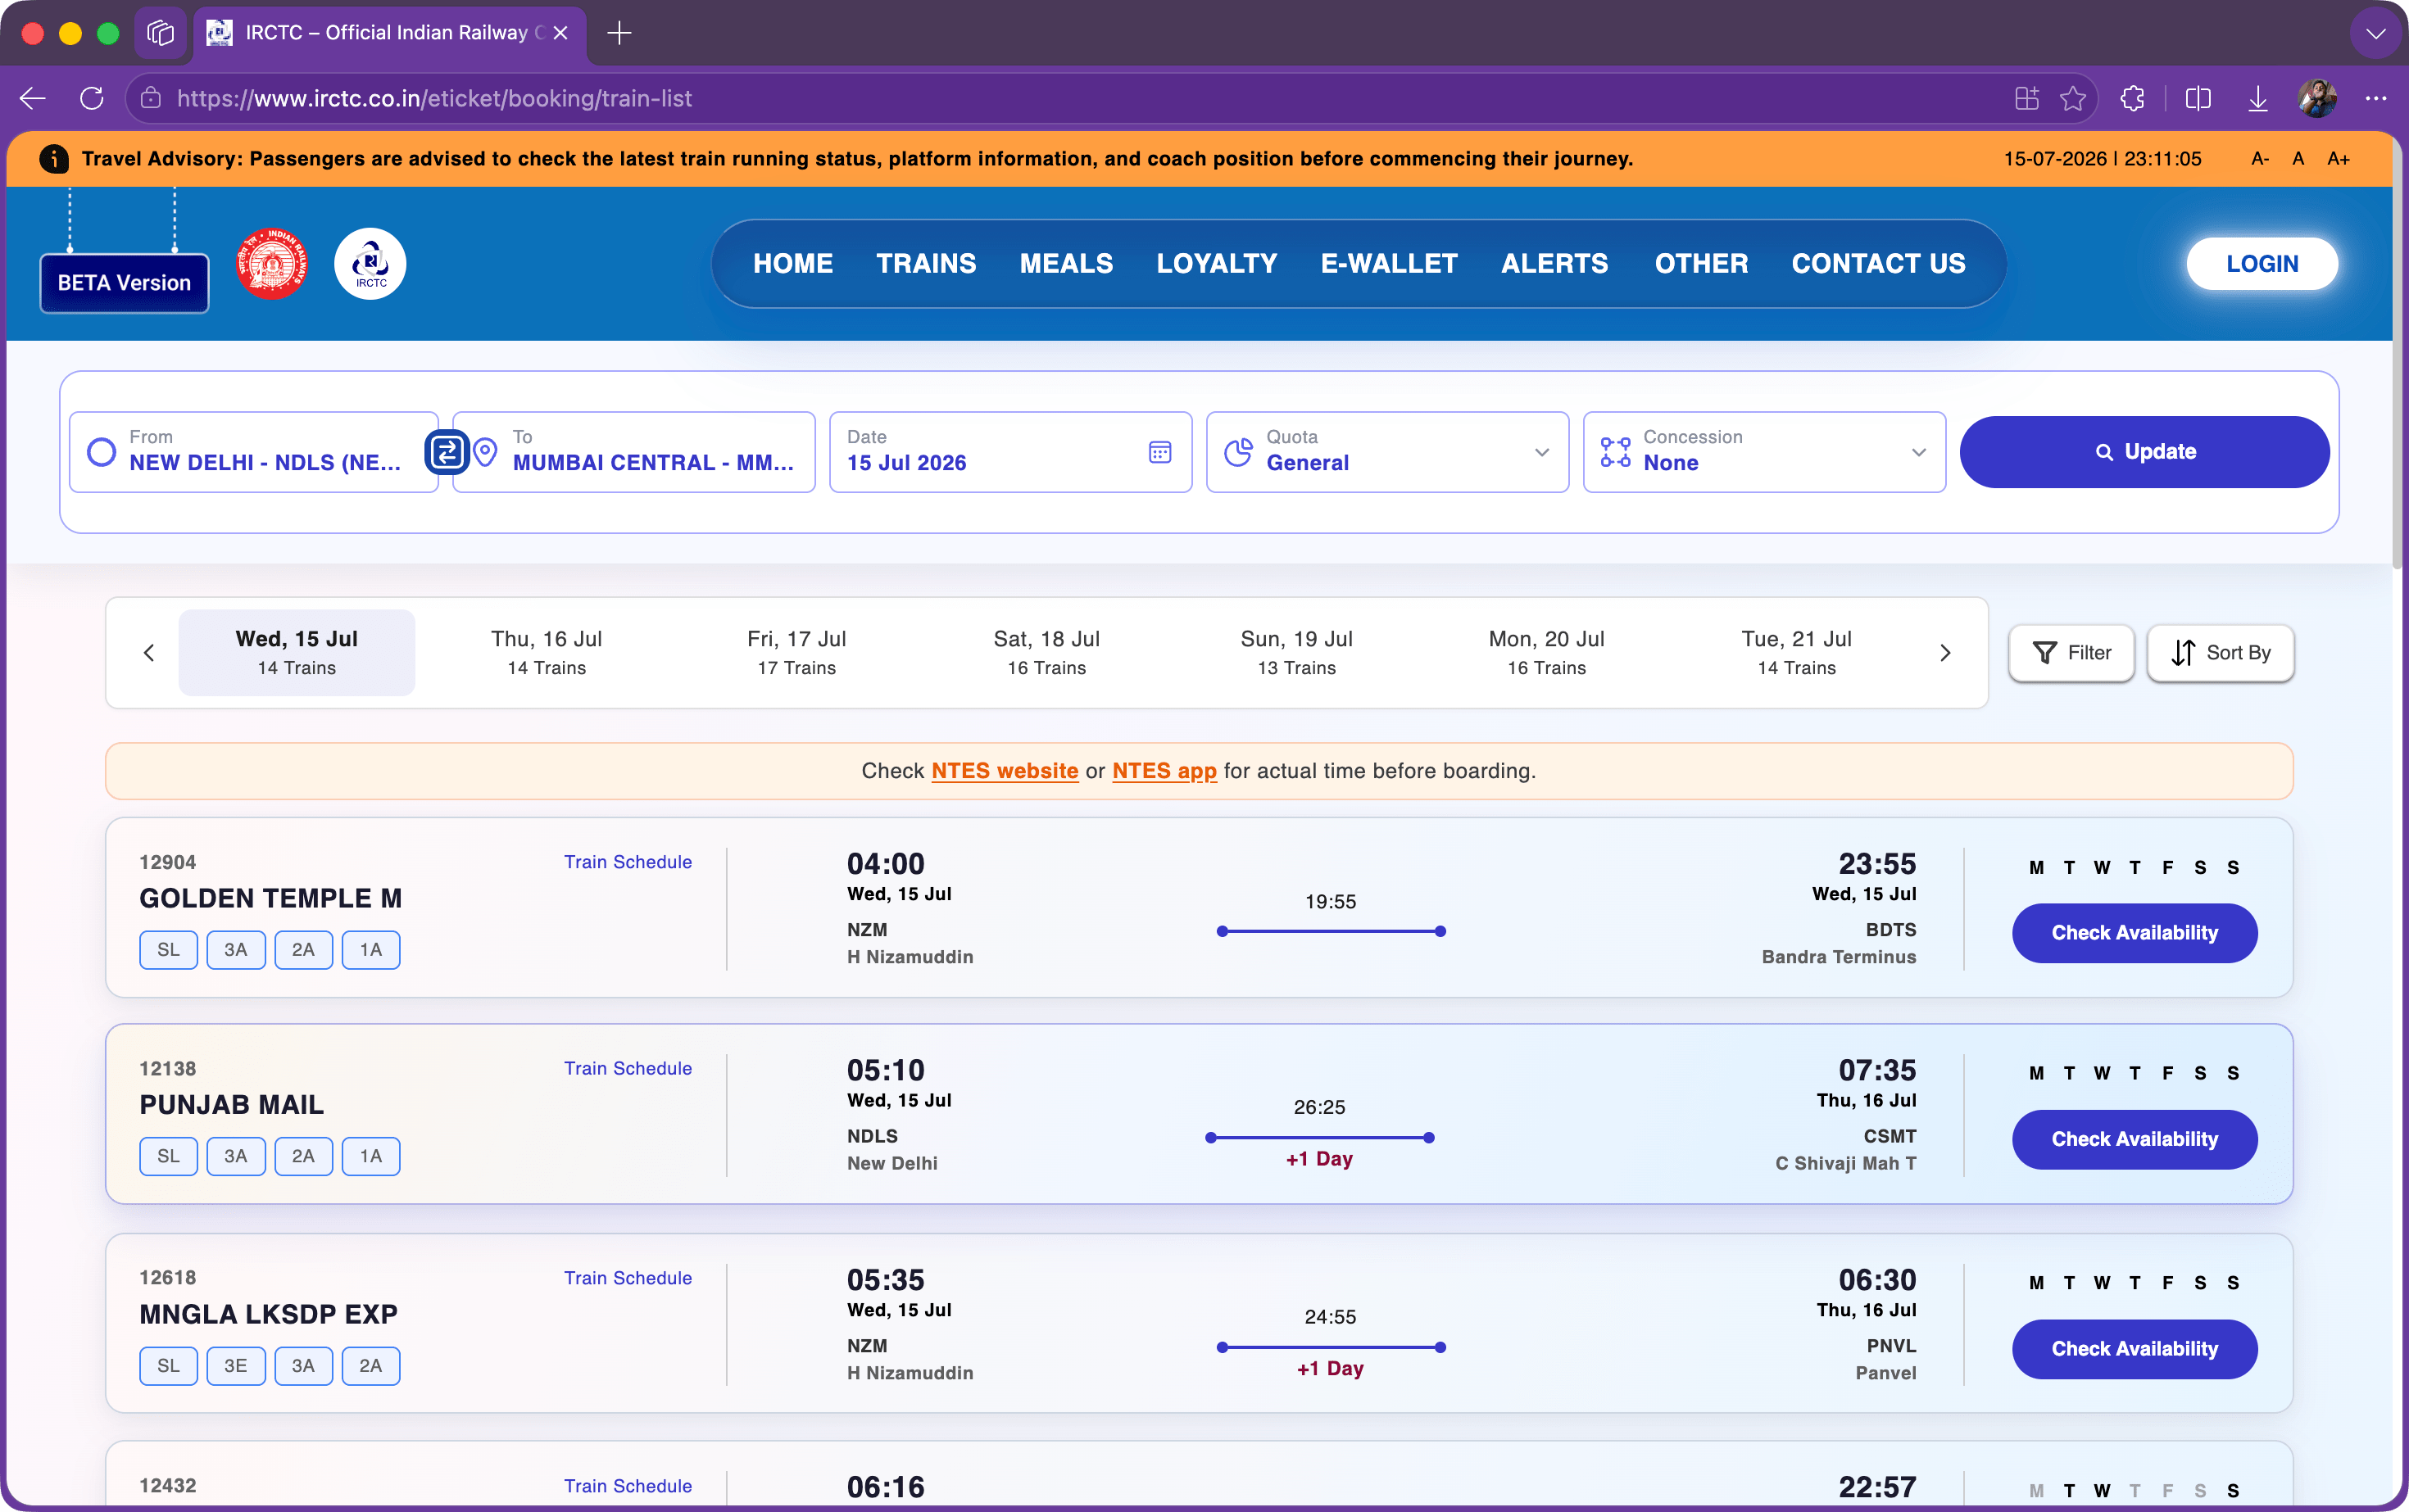Screen dimensions: 2409x1512
Task: Select 3E class for MNGLA LKSDP EXP
Action: coord(236,1366)
